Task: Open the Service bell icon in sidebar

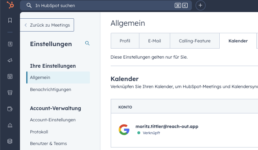Action: pos(10,125)
